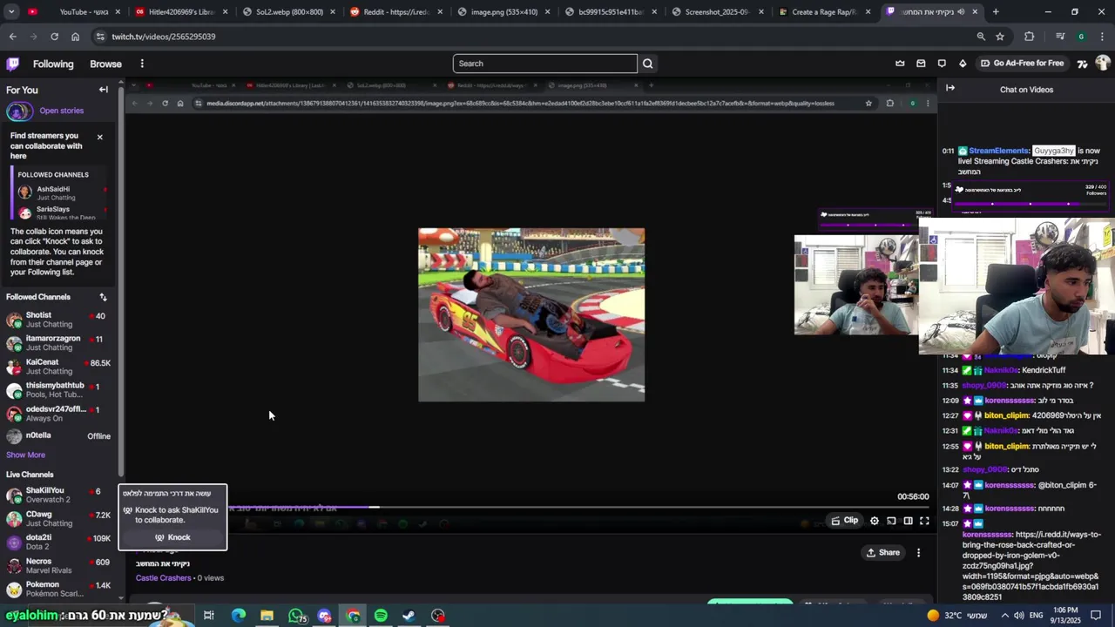Reload the Twitch page
The height and width of the screenshot is (627, 1115).
[x=54, y=37]
